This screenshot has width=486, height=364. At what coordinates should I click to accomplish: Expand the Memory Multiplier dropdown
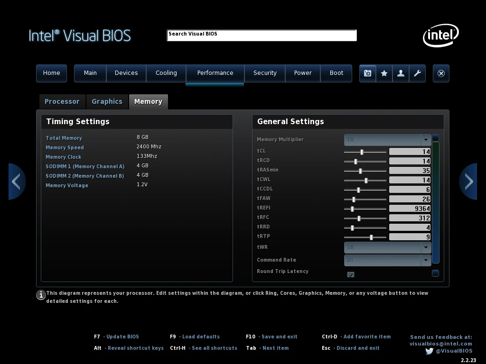tap(425, 140)
